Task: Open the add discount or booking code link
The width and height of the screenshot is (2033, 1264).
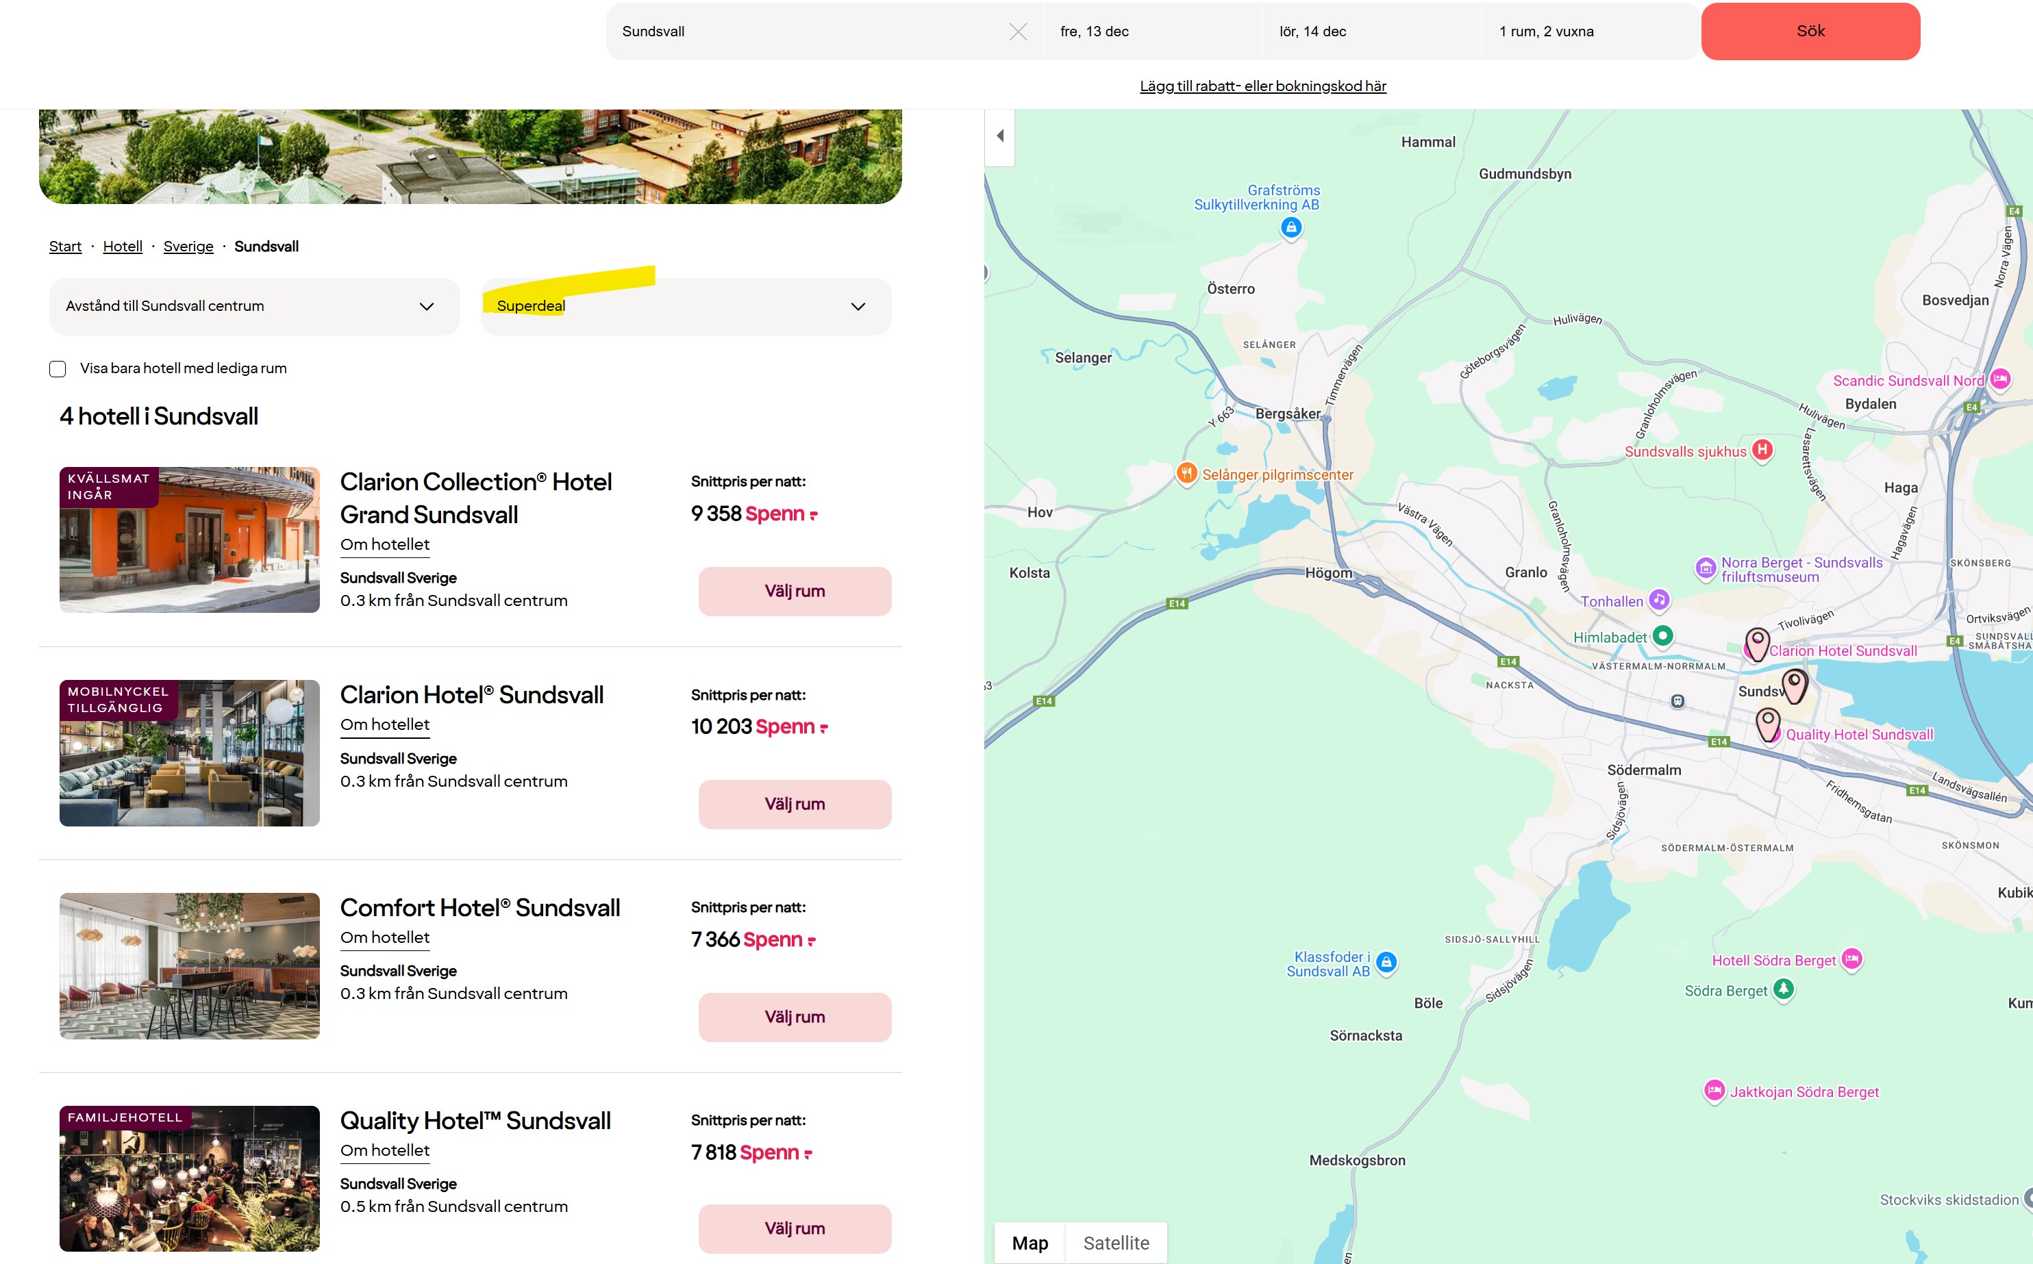Action: [1262, 86]
